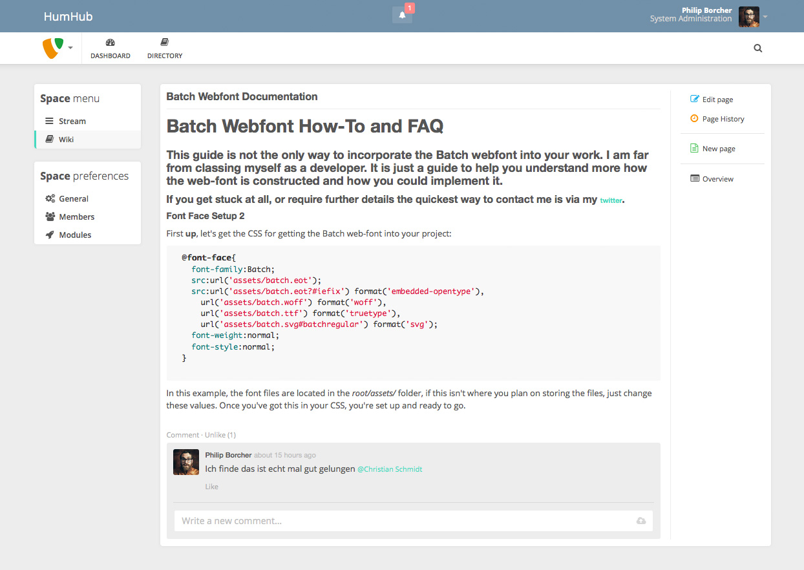Image resolution: width=804 pixels, height=570 pixels.
Task: Open the notifications bell icon
Action: (x=402, y=16)
